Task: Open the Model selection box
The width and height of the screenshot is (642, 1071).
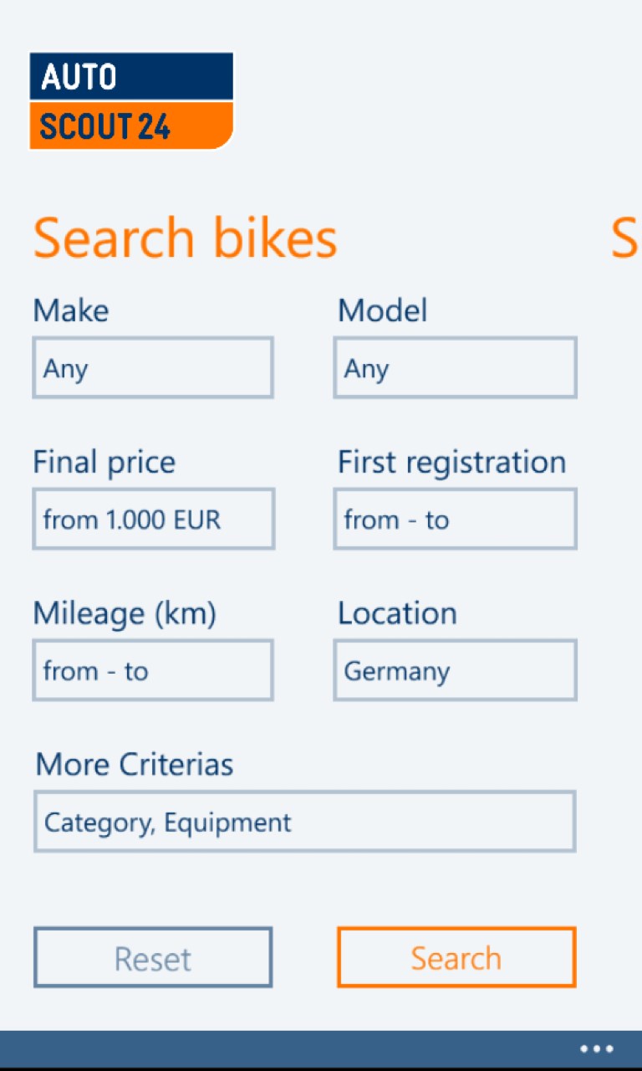Action: click(455, 368)
